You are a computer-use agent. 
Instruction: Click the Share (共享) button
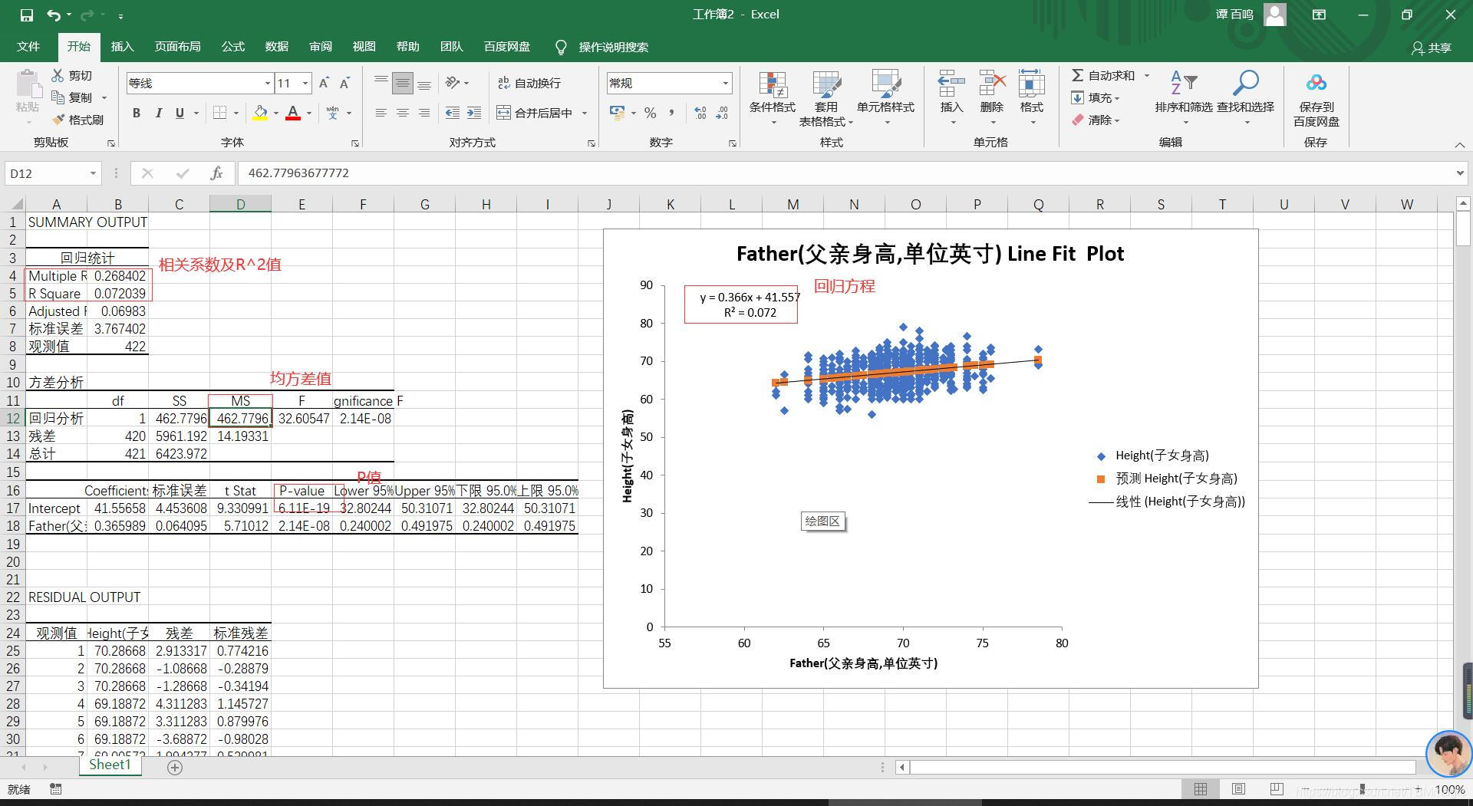pyautogui.click(x=1431, y=48)
